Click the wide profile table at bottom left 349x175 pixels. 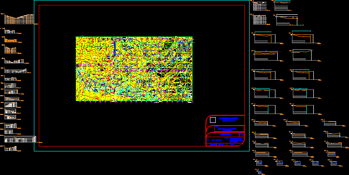point(20,139)
